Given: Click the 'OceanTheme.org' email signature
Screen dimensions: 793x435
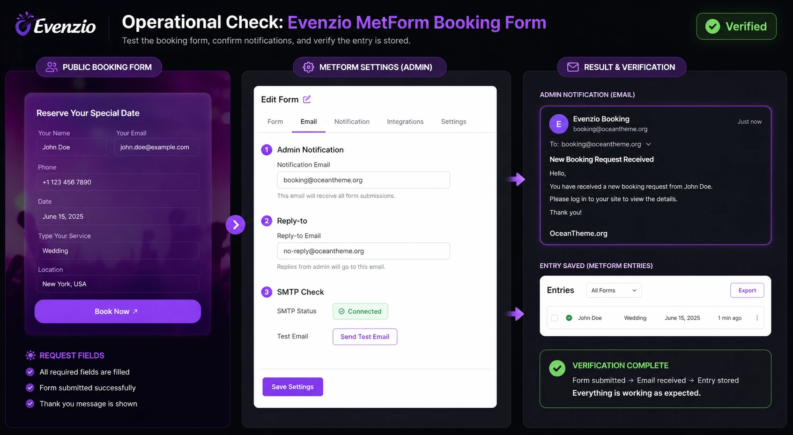Looking at the screenshot, I should (x=578, y=233).
